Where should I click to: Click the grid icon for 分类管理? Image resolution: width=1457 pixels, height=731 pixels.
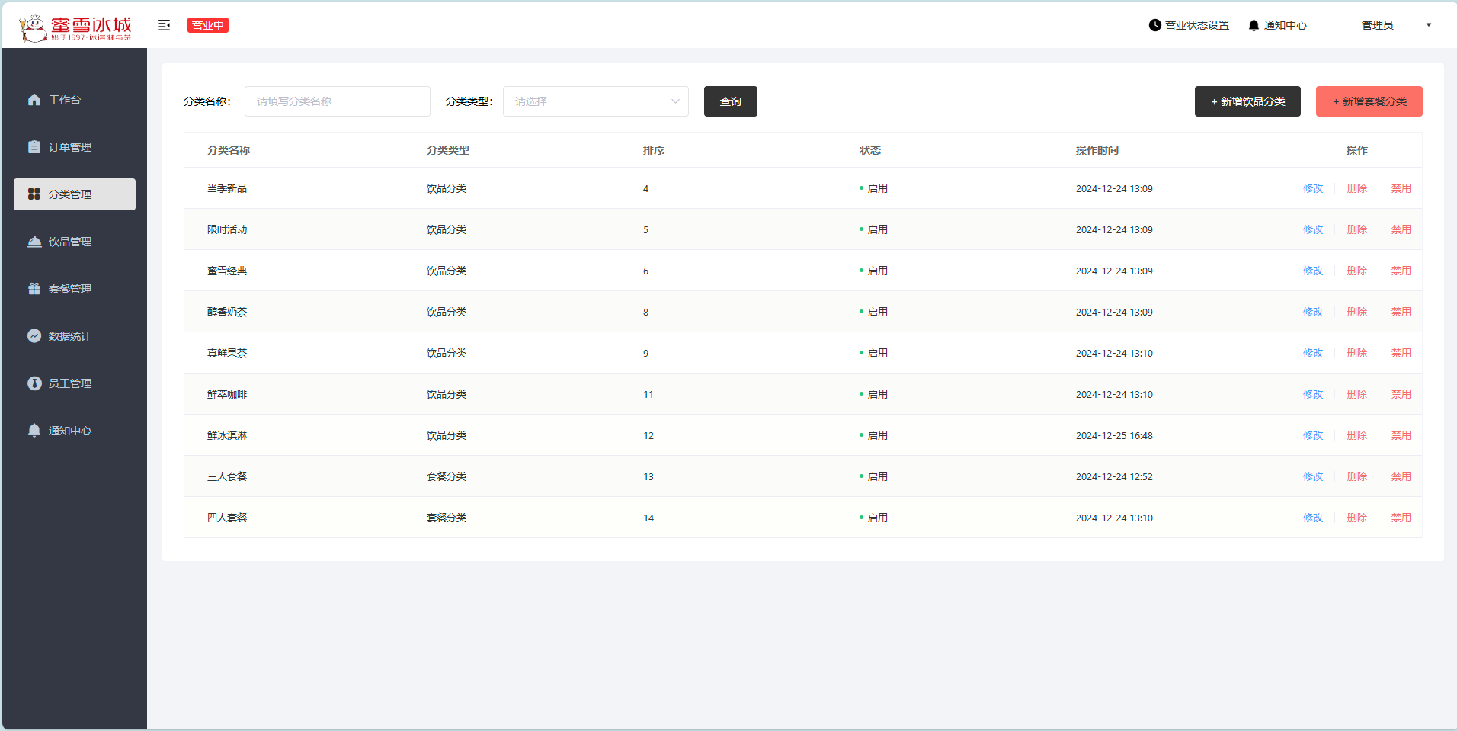point(34,194)
